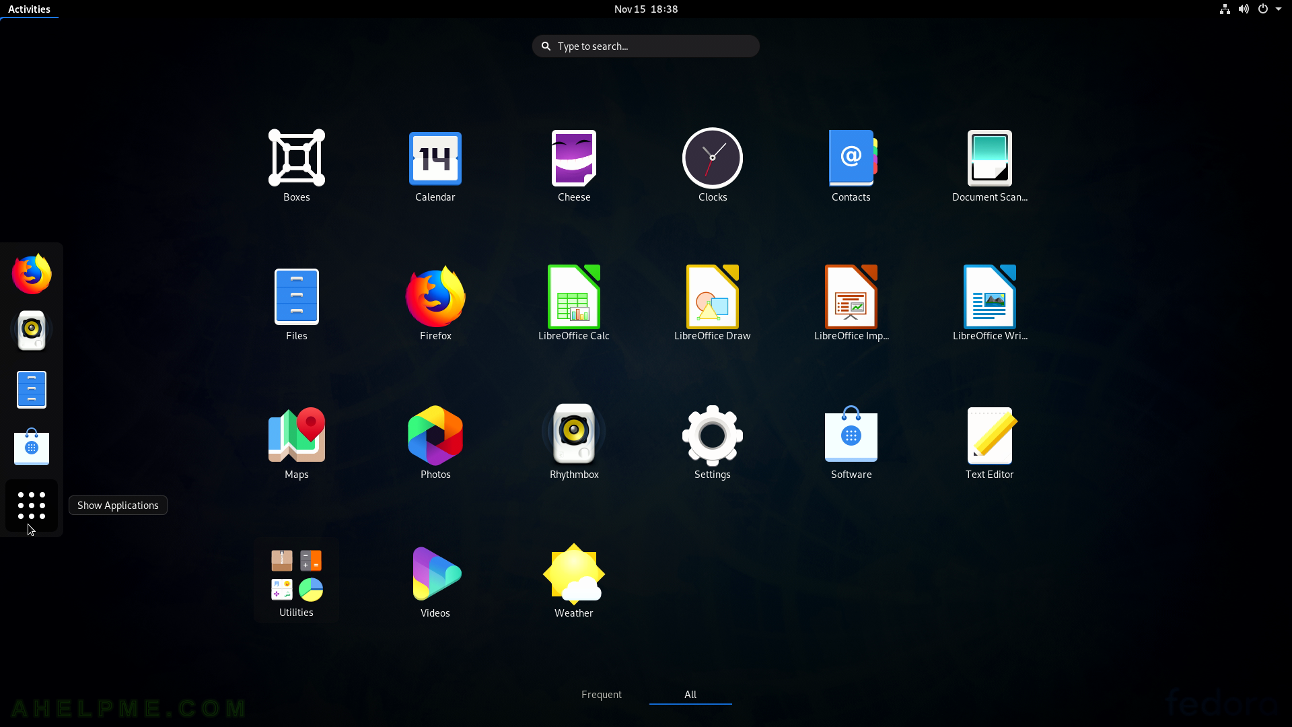
Task: Click Files in the dock
Action: [32, 389]
